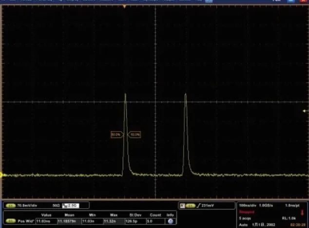Click the date readout ending in 2002
This screenshot has width=309, height=228.
pyautogui.click(x=264, y=225)
